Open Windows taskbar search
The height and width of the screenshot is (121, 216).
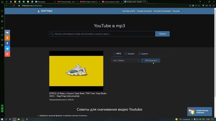click(6, 119)
